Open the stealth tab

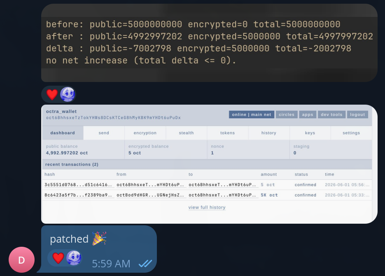(187, 133)
